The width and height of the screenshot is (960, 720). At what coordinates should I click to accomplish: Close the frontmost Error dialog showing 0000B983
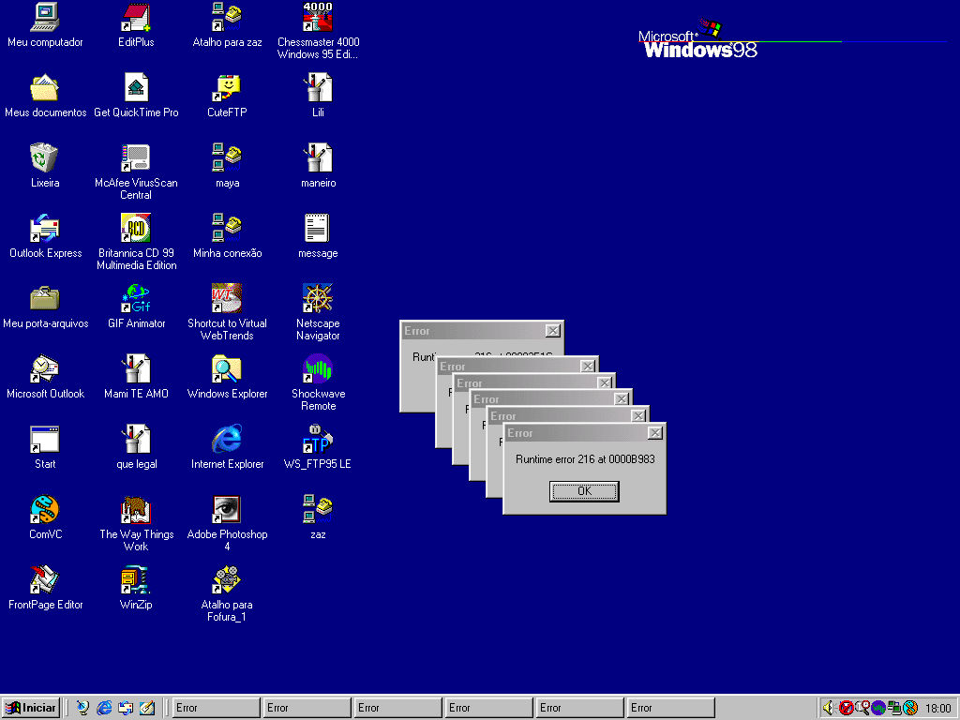(x=655, y=433)
